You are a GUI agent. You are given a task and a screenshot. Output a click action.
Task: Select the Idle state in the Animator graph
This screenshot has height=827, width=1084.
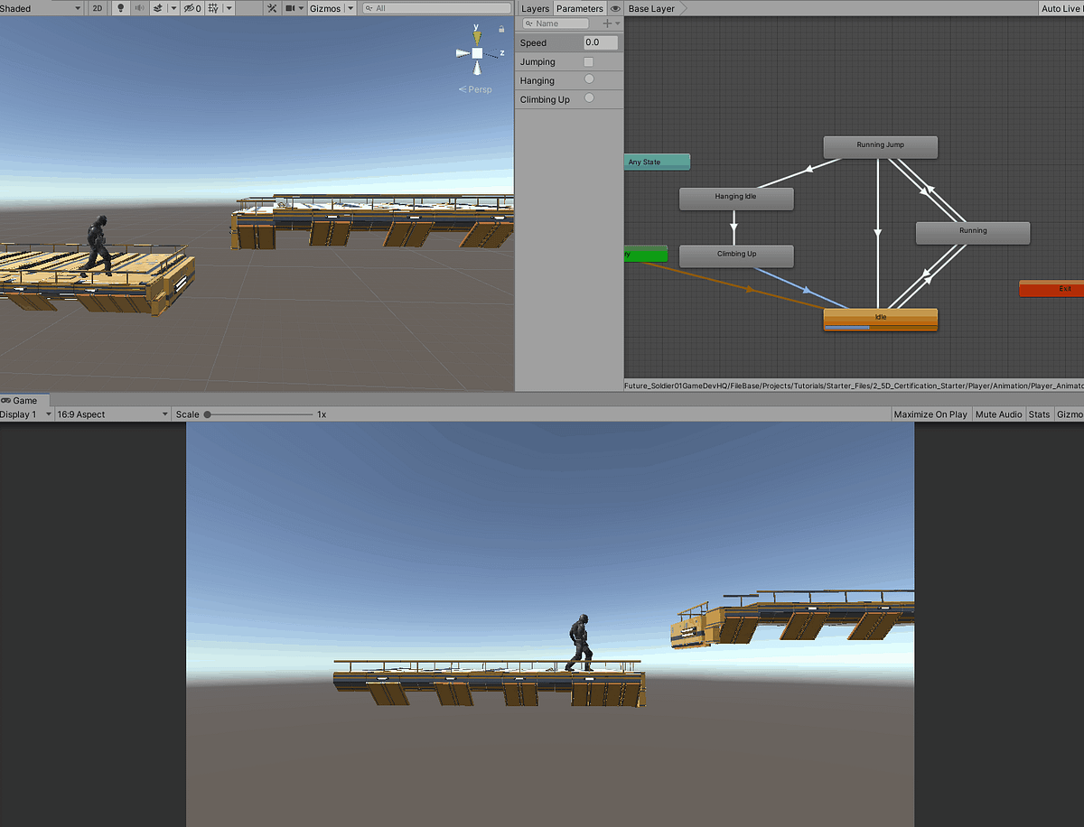(880, 318)
